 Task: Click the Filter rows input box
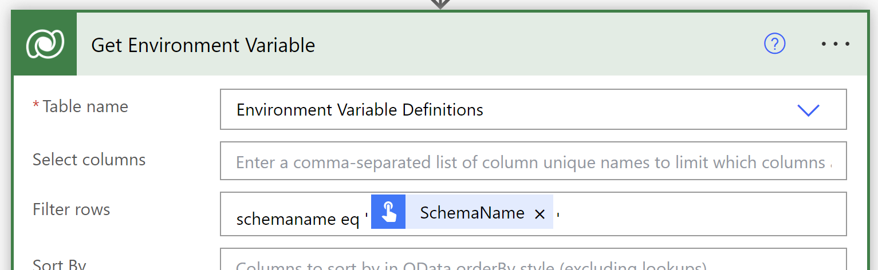tap(687, 214)
